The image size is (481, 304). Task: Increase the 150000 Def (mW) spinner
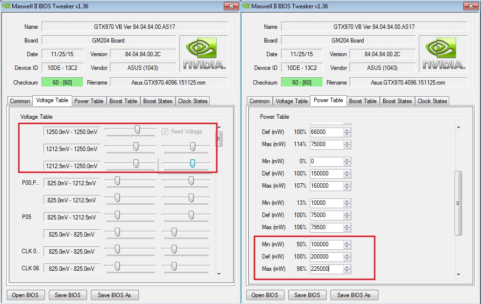347,172
